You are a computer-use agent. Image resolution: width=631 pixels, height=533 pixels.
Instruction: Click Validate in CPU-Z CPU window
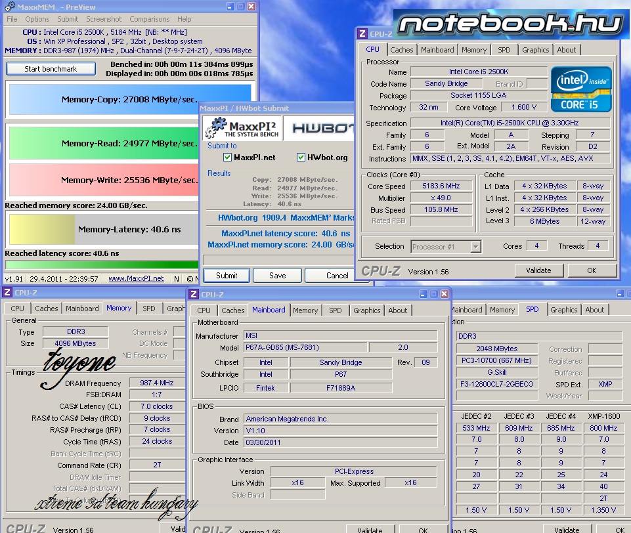(x=538, y=270)
